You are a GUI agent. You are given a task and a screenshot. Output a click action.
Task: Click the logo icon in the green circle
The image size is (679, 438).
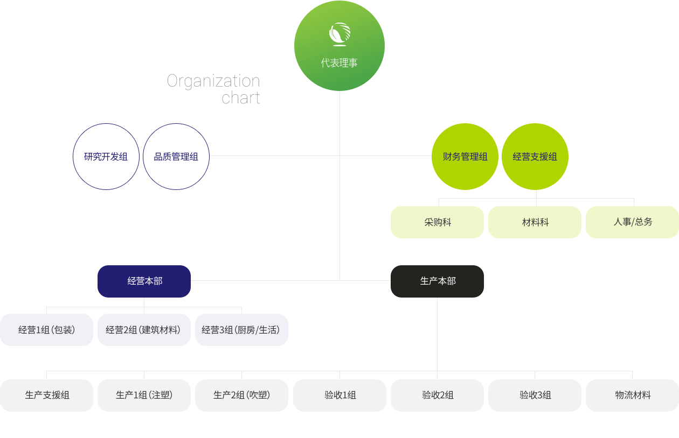tap(339, 34)
